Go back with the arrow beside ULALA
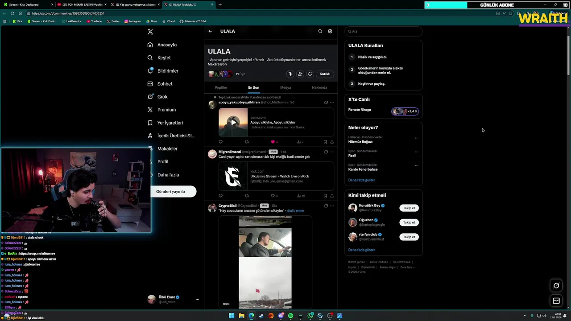571x321 pixels. pyautogui.click(x=210, y=31)
